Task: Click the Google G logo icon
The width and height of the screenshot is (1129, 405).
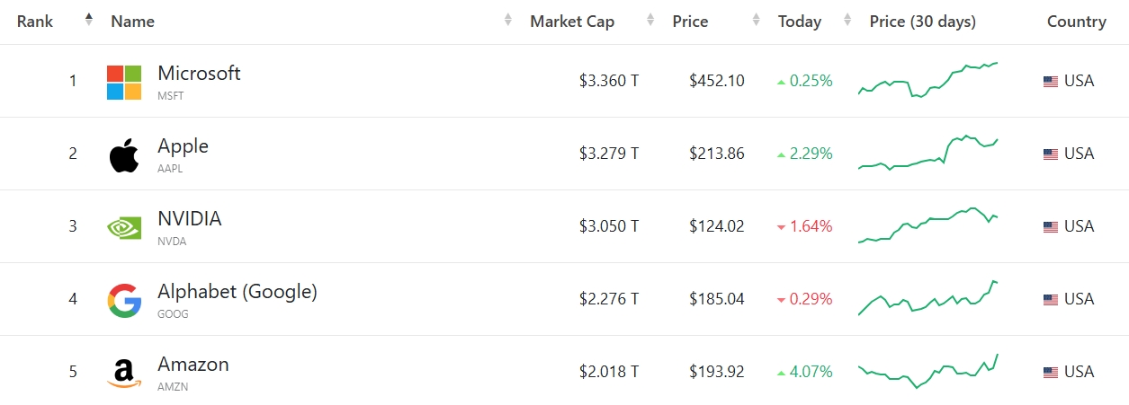Action: pyautogui.click(x=124, y=300)
